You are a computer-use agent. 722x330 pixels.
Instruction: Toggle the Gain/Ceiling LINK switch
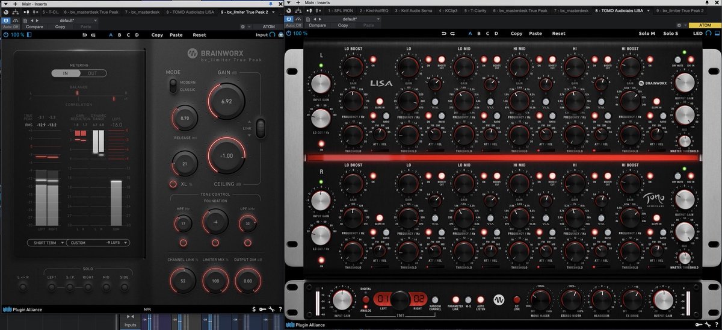[261, 127]
